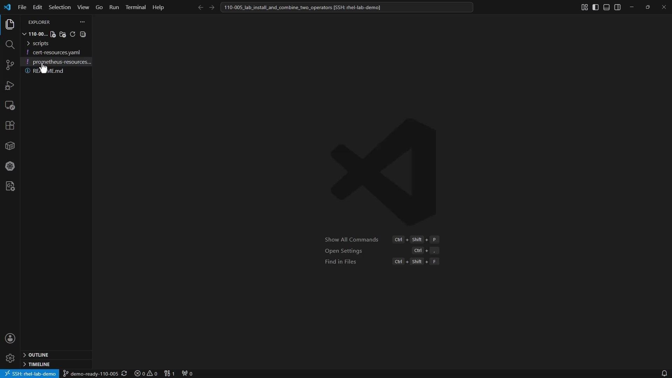Open the Extensions view
Screen dimensions: 672x378
(x=10, y=126)
